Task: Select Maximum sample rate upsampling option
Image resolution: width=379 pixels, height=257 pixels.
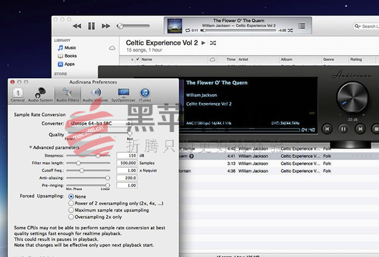Action: [x=71, y=210]
